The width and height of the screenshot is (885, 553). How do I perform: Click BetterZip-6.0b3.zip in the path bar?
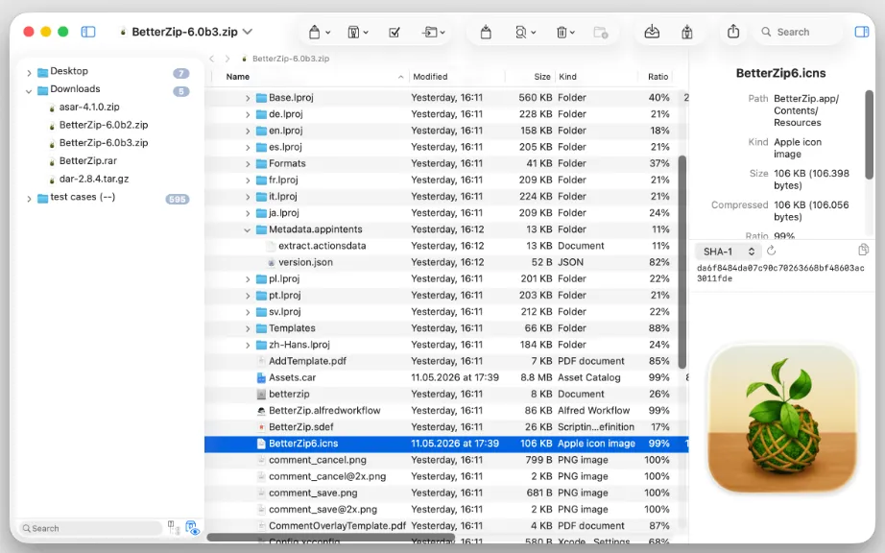pyautogui.click(x=291, y=59)
